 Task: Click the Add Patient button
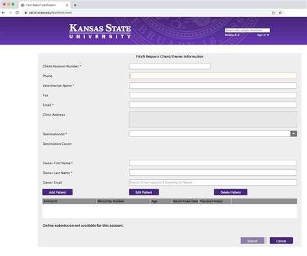[58, 192]
